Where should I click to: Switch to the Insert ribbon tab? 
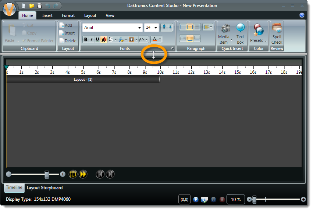[x=47, y=15]
